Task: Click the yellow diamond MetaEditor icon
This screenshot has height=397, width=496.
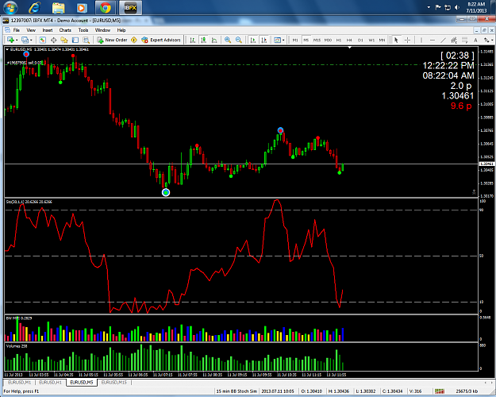Action: [134, 40]
